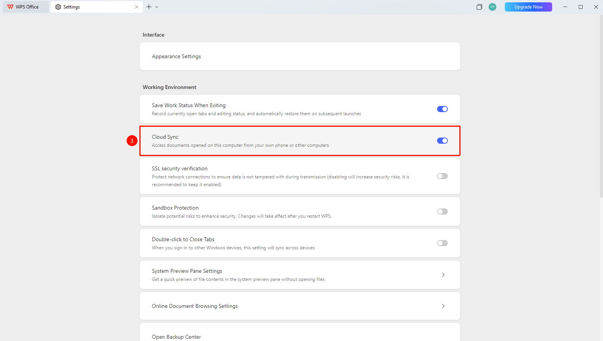The width and height of the screenshot is (603, 341).
Task: Enable SSL security verification toggle
Action: [442, 176]
